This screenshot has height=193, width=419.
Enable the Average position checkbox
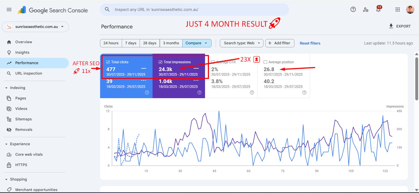tap(265, 62)
